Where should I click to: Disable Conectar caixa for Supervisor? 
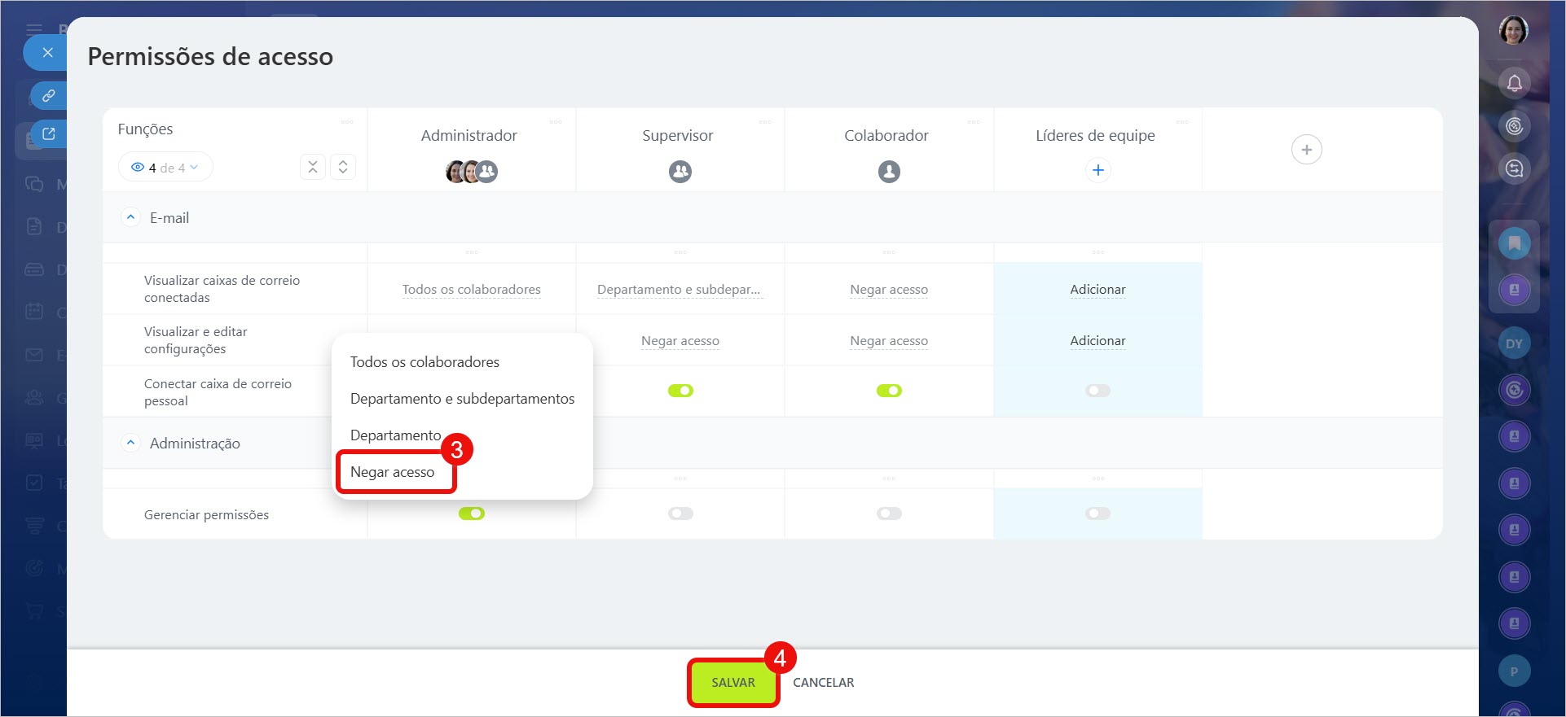[x=680, y=391]
